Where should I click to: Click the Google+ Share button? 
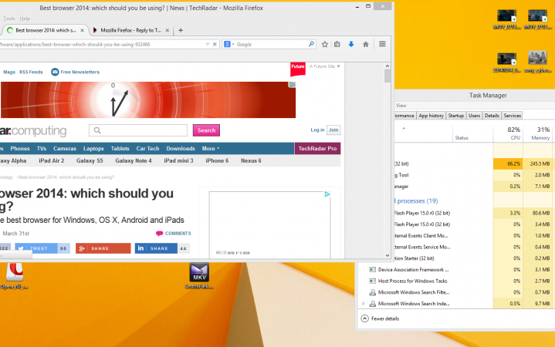click(103, 248)
